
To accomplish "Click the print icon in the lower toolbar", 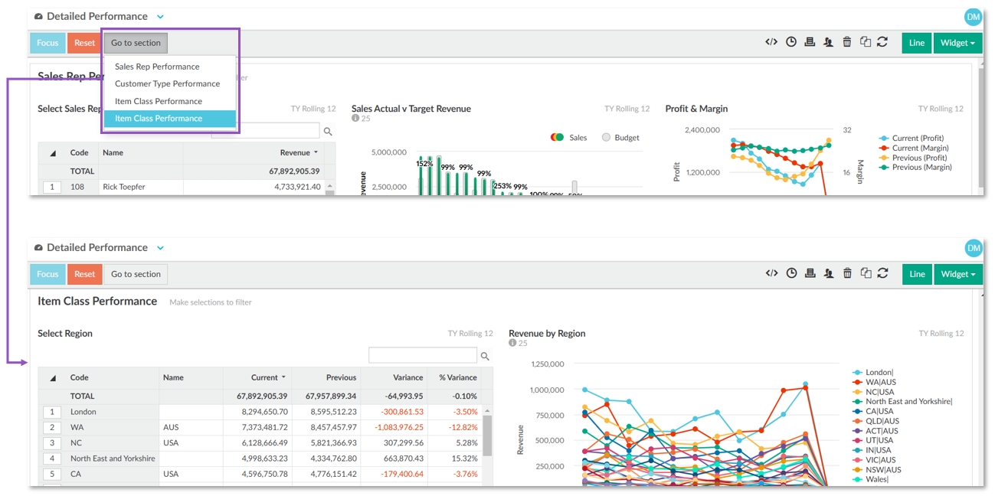I will 810,274.
